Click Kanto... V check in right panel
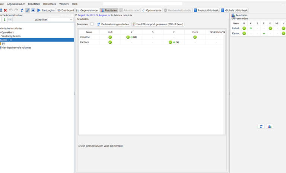This screenshot has width=286, height=173. click(283, 33)
